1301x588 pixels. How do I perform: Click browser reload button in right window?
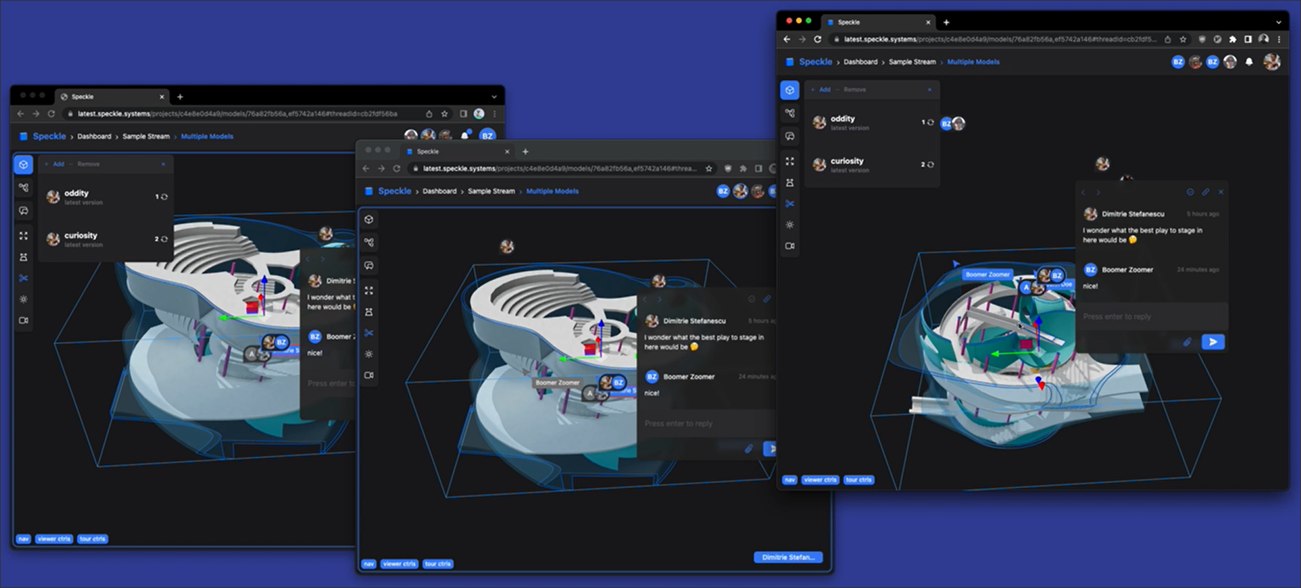coord(817,40)
